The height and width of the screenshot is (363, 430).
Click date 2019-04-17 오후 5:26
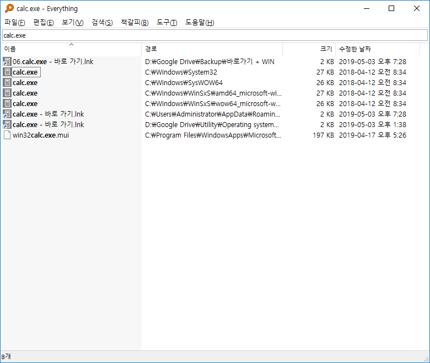(373, 135)
